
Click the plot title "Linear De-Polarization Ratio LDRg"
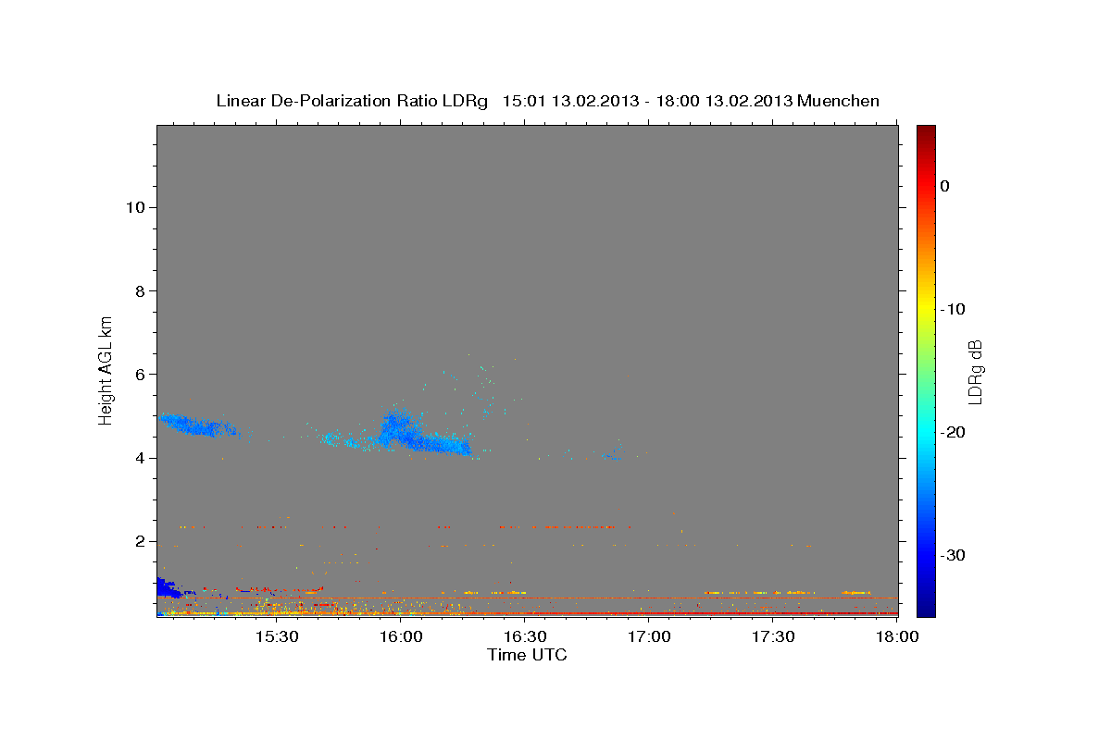tap(352, 101)
